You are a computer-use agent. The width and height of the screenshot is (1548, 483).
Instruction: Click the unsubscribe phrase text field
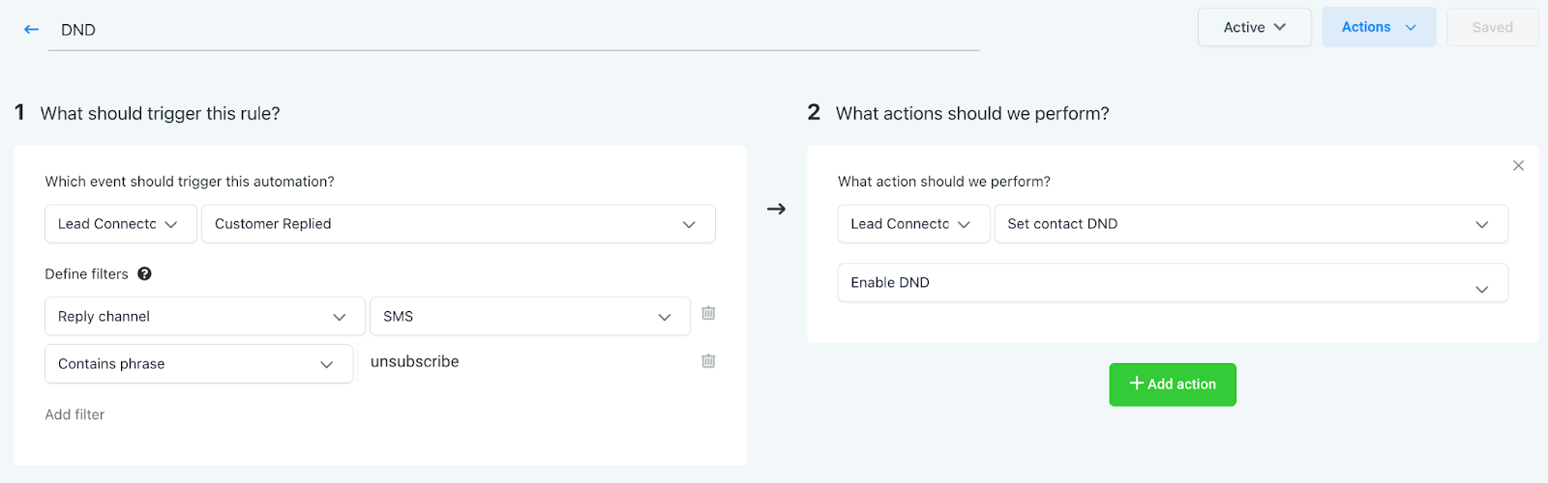pyautogui.click(x=522, y=362)
